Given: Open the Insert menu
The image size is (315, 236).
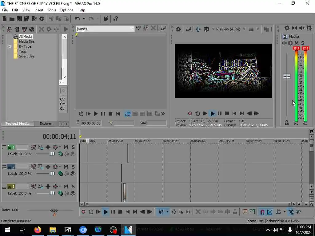Looking at the screenshot, I should point(39,10).
